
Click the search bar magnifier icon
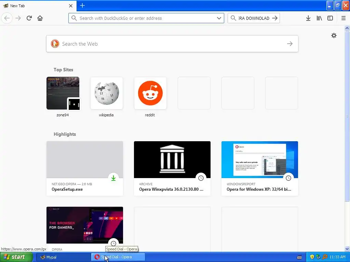[x=233, y=18]
